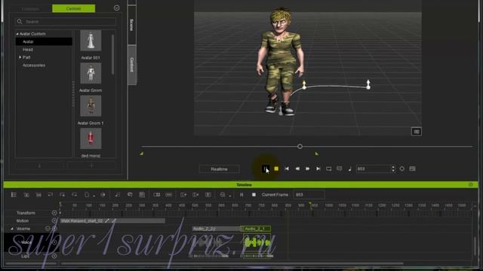
Task: Click the left play range marker
Action: (x=142, y=154)
